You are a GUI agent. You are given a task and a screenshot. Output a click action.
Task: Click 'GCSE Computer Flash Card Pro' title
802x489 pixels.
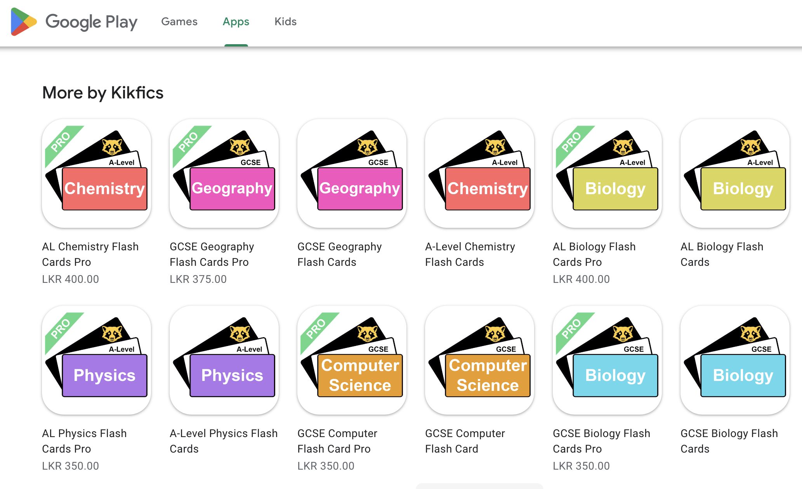(337, 441)
